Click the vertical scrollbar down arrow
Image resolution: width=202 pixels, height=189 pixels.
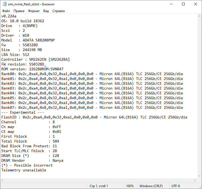pyautogui.click(x=199, y=176)
